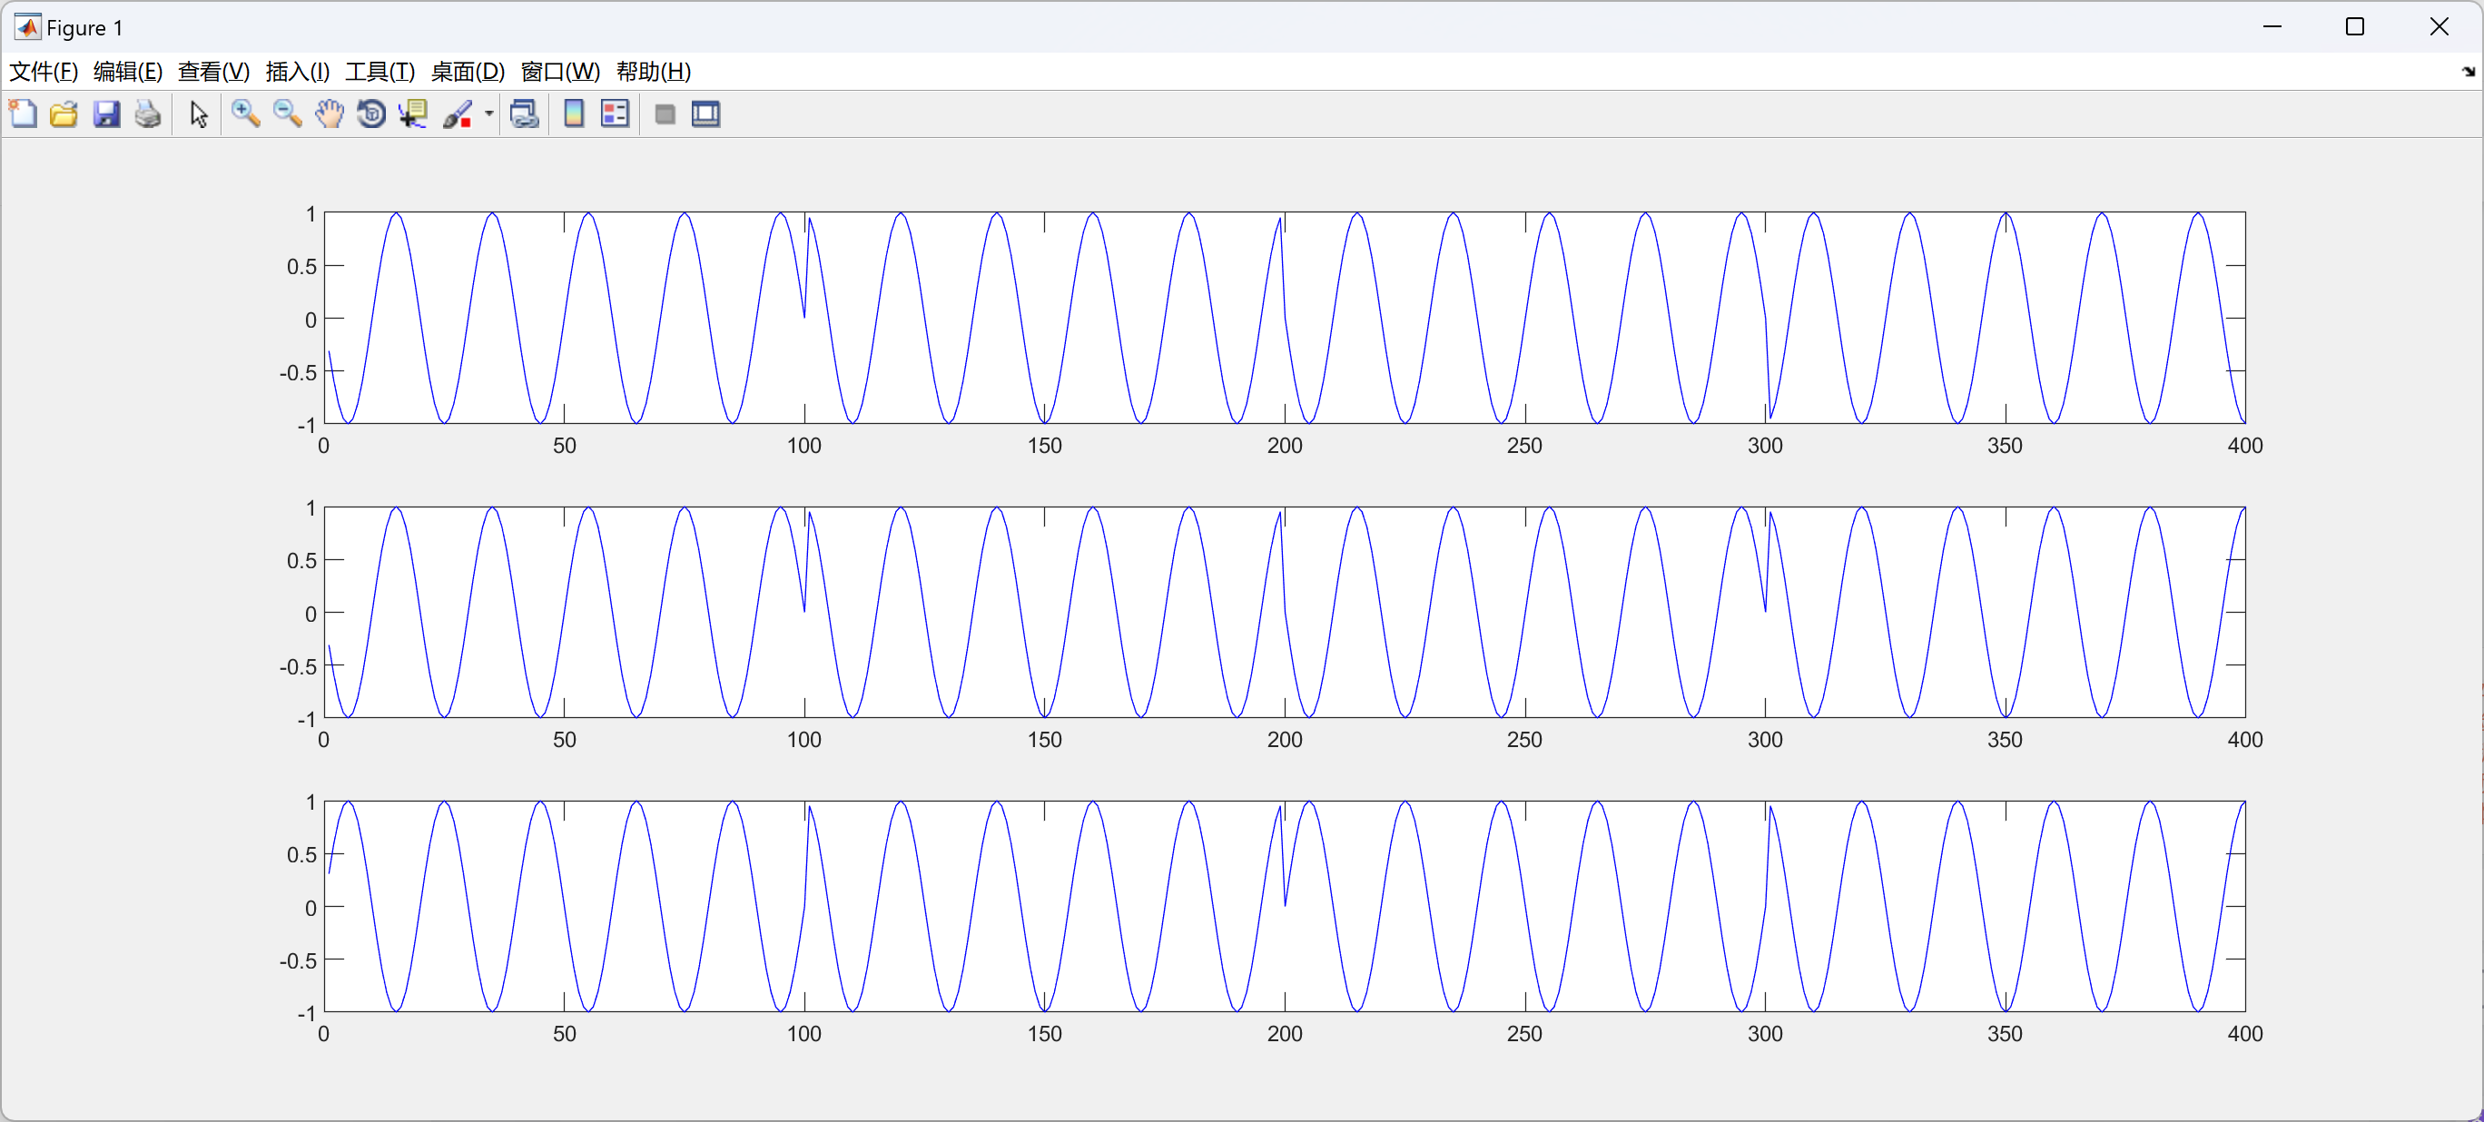Save the figure using floppy disk icon
This screenshot has width=2484, height=1122.
tap(106, 113)
